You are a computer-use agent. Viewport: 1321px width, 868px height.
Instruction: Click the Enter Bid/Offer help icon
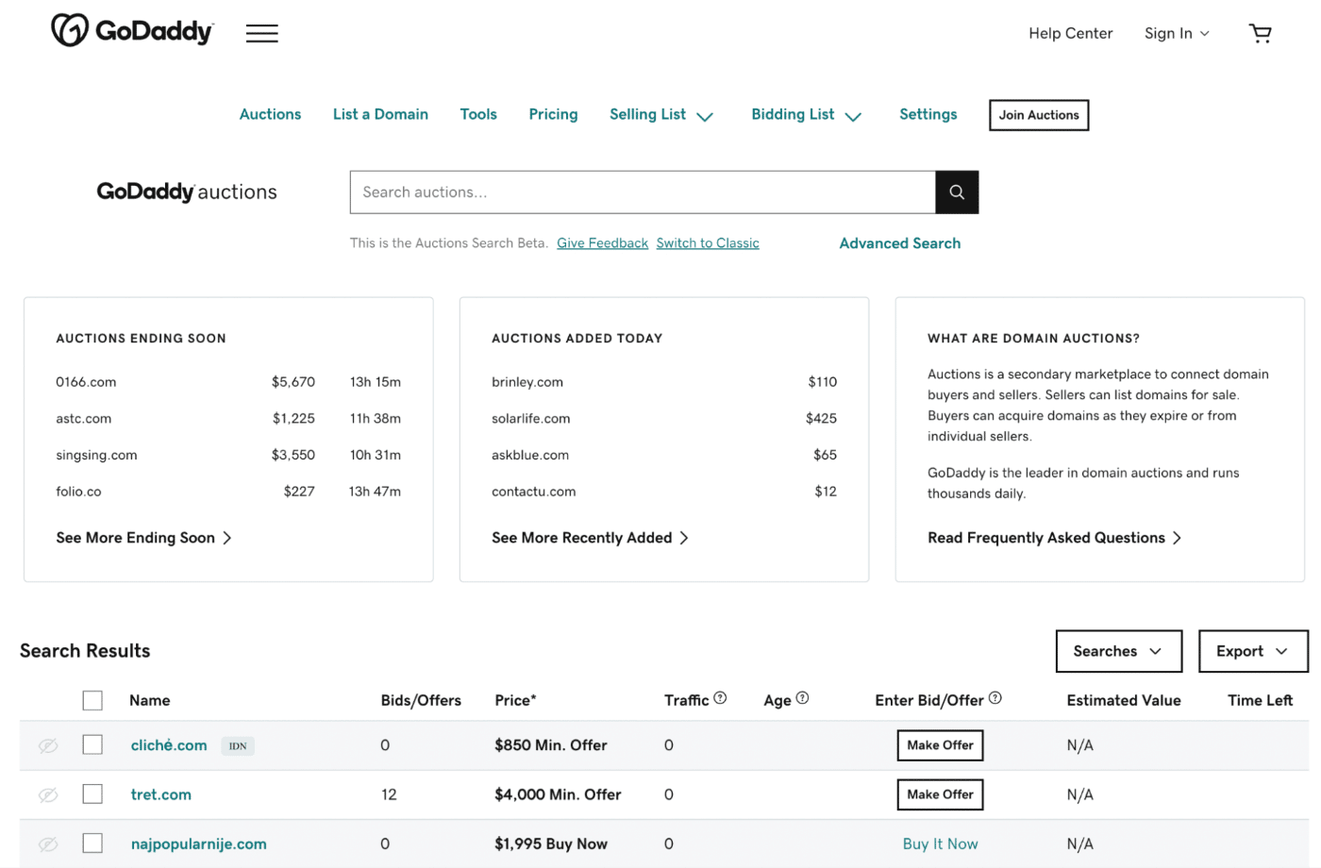point(995,696)
